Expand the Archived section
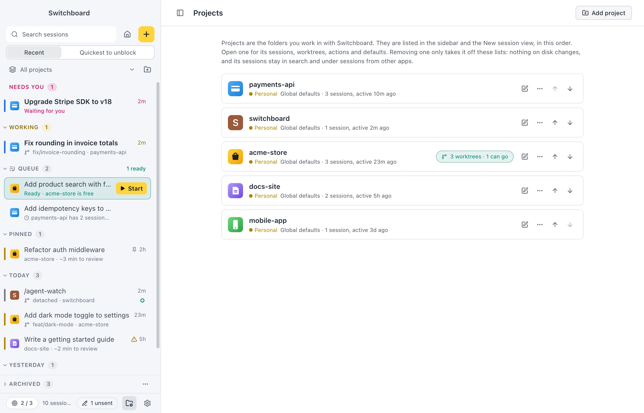644x413 pixels. click(x=5, y=384)
